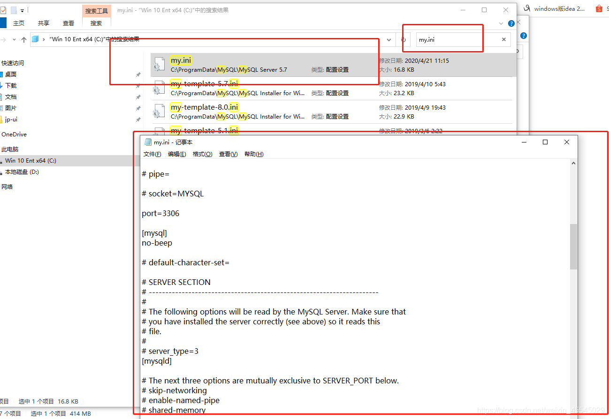Viewport: 609px width, 419px height.
Task: Clear the search box with the X
Action: point(504,40)
